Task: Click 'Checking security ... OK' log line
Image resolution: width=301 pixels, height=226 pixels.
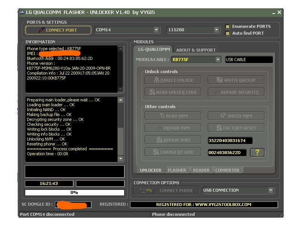Action: point(49,124)
